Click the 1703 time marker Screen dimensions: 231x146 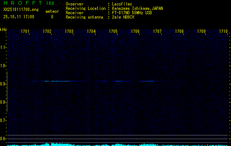pyautogui.click(x=69, y=32)
